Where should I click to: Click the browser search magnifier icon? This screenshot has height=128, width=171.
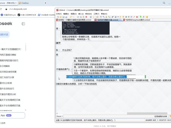164,3
